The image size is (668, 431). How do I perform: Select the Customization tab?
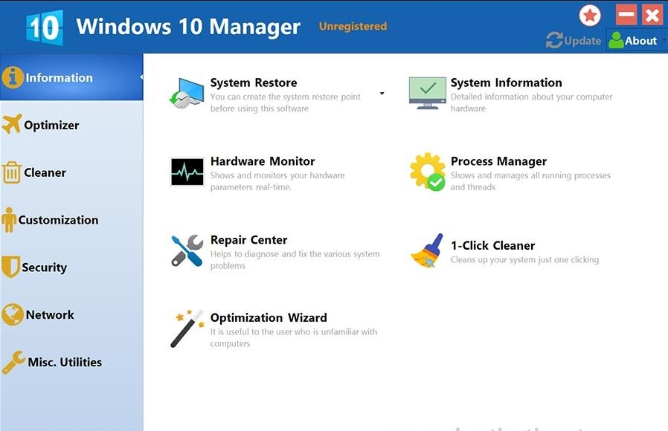(x=71, y=219)
